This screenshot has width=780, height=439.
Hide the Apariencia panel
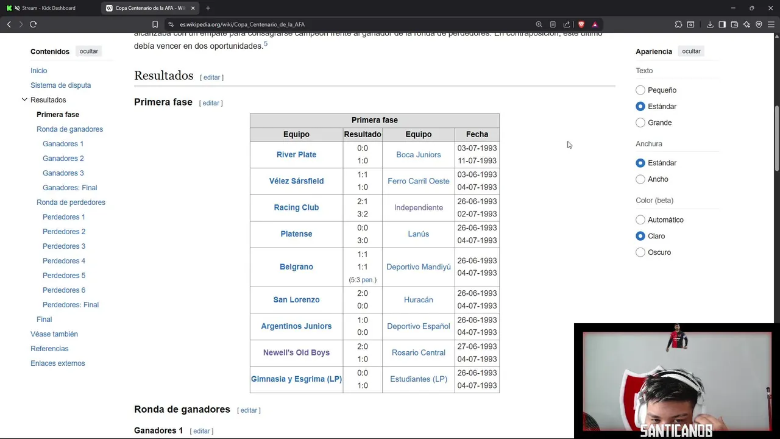point(691,51)
